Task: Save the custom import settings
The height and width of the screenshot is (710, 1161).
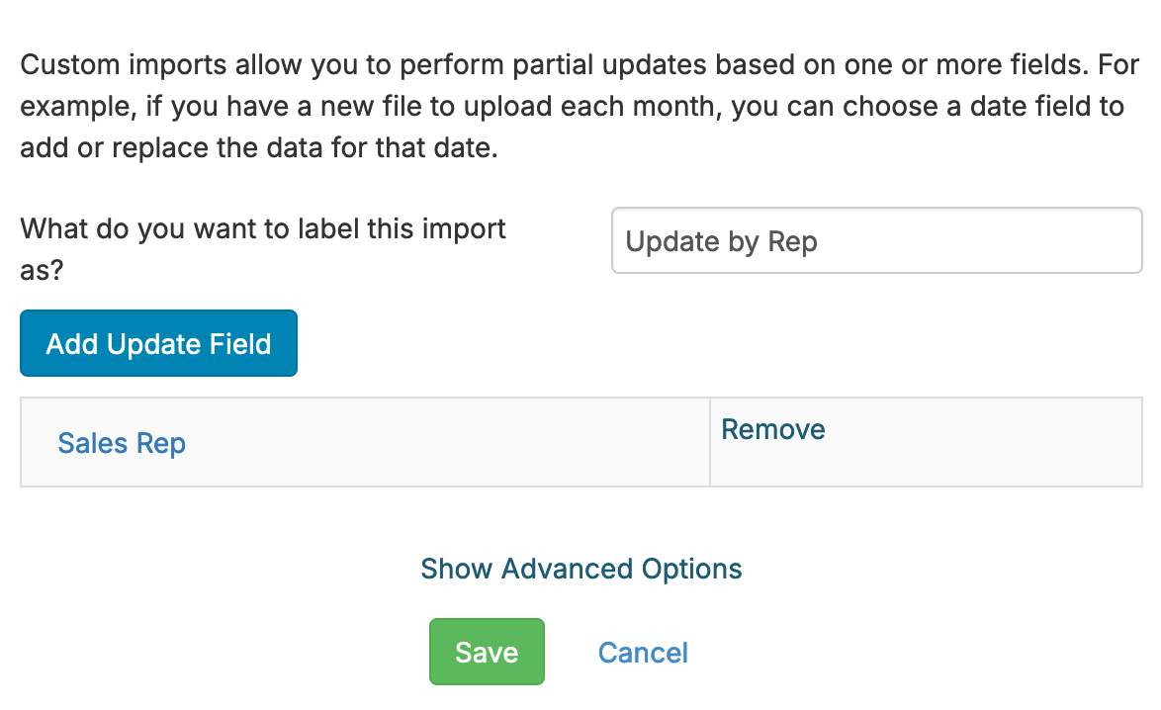Action: pos(487,652)
